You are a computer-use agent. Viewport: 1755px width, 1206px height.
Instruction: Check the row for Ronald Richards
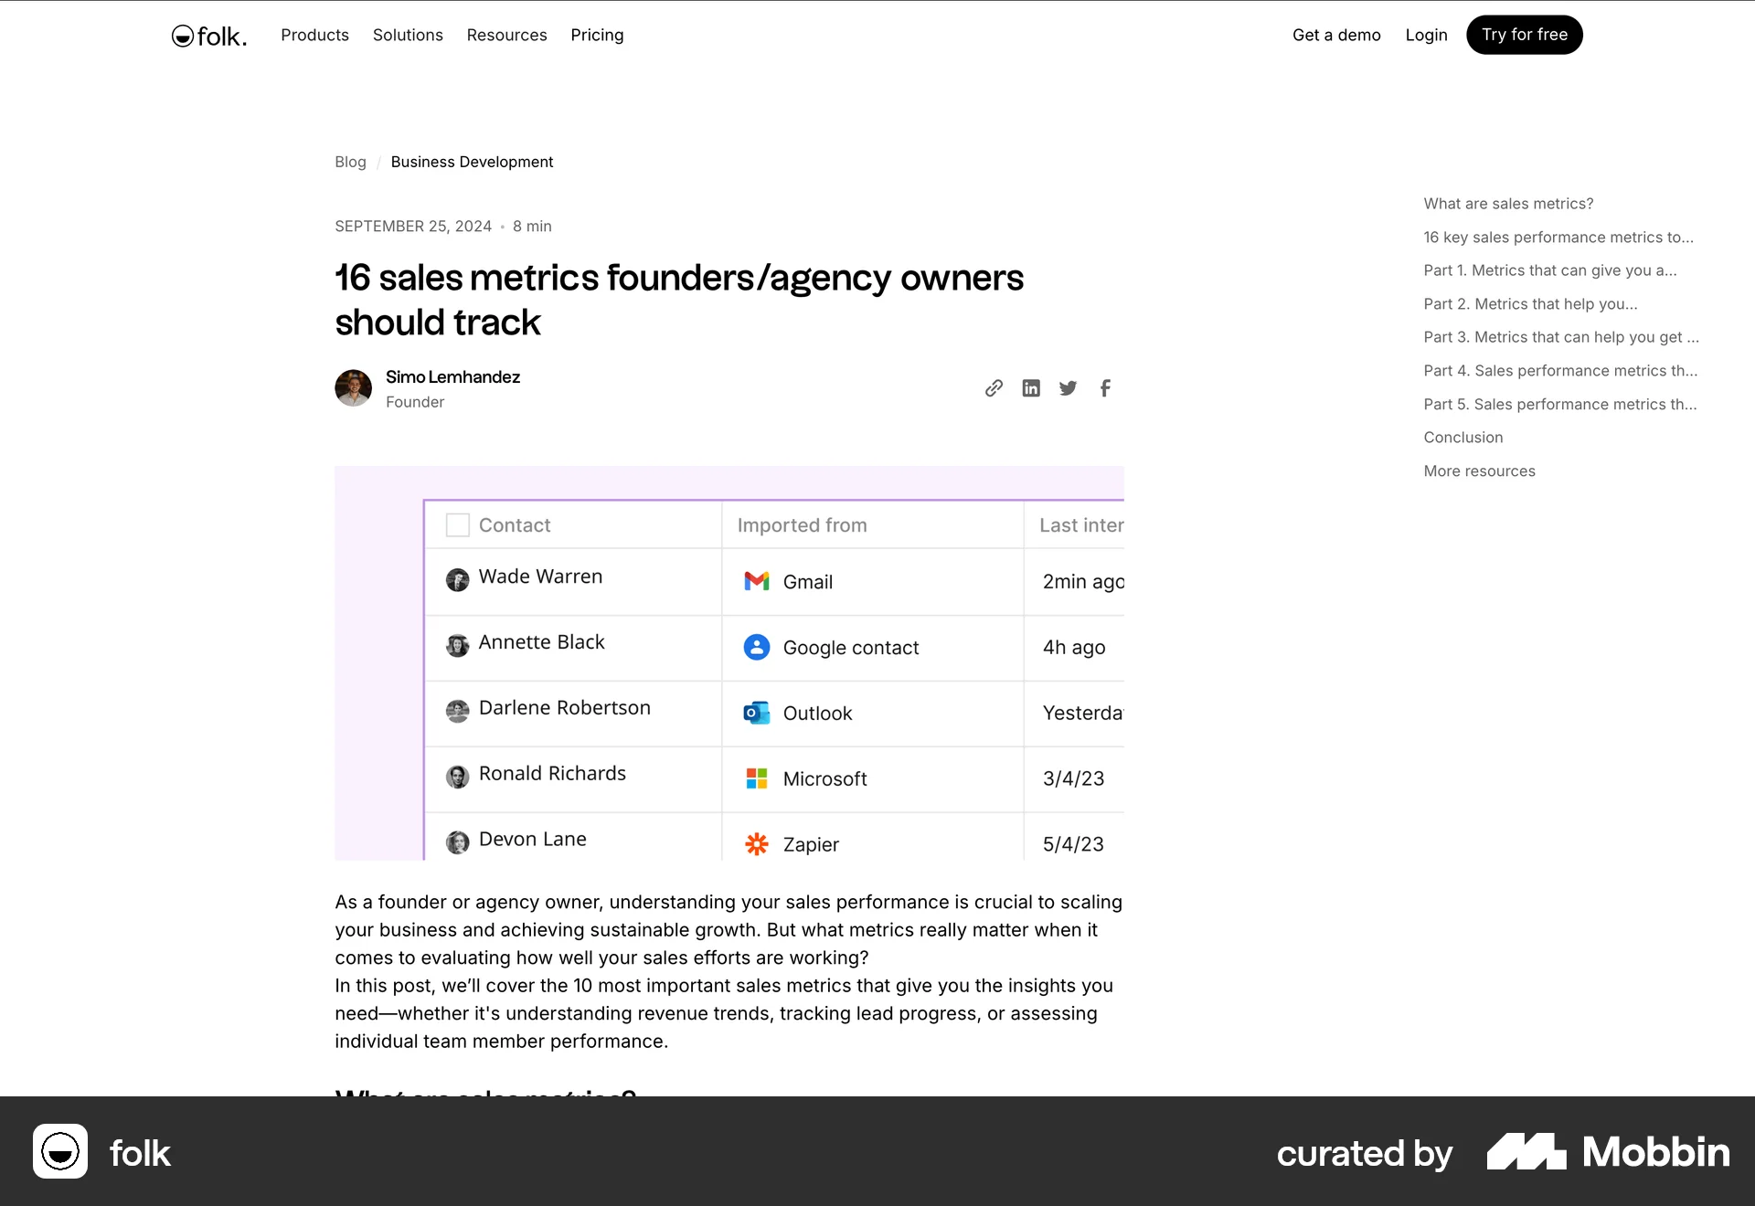click(x=459, y=777)
